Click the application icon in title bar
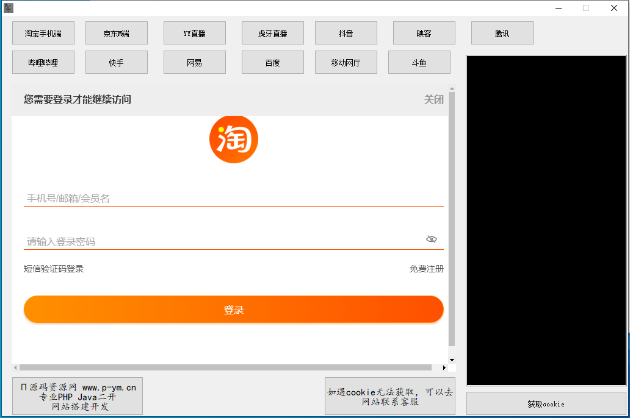The width and height of the screenshot is (630, 418). [9, 8]
